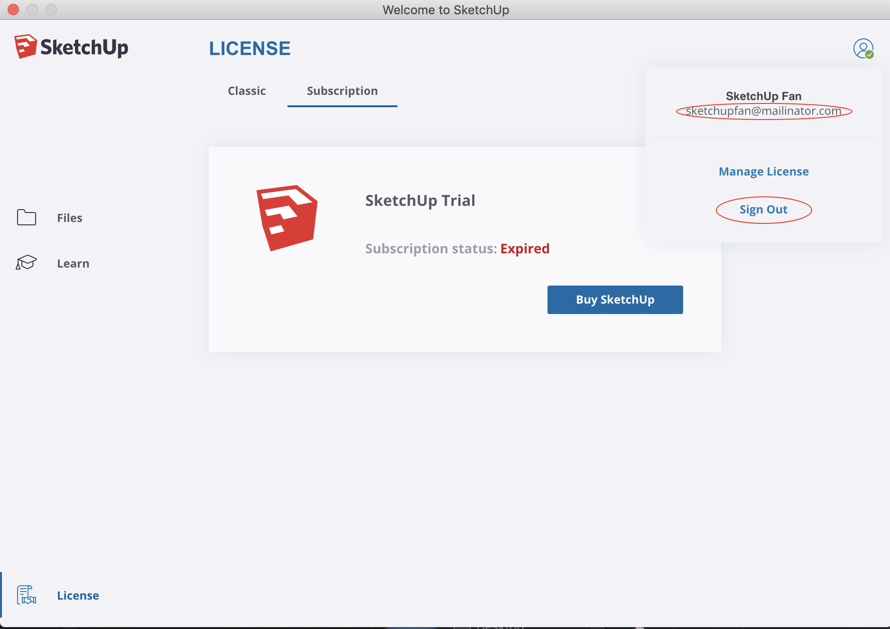Screen dimensions: 890x629
Task: Click the SketchUp Trial title text
Action: [420, 201]
